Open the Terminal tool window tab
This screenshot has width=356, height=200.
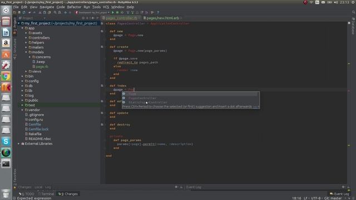tap(46, 194)
